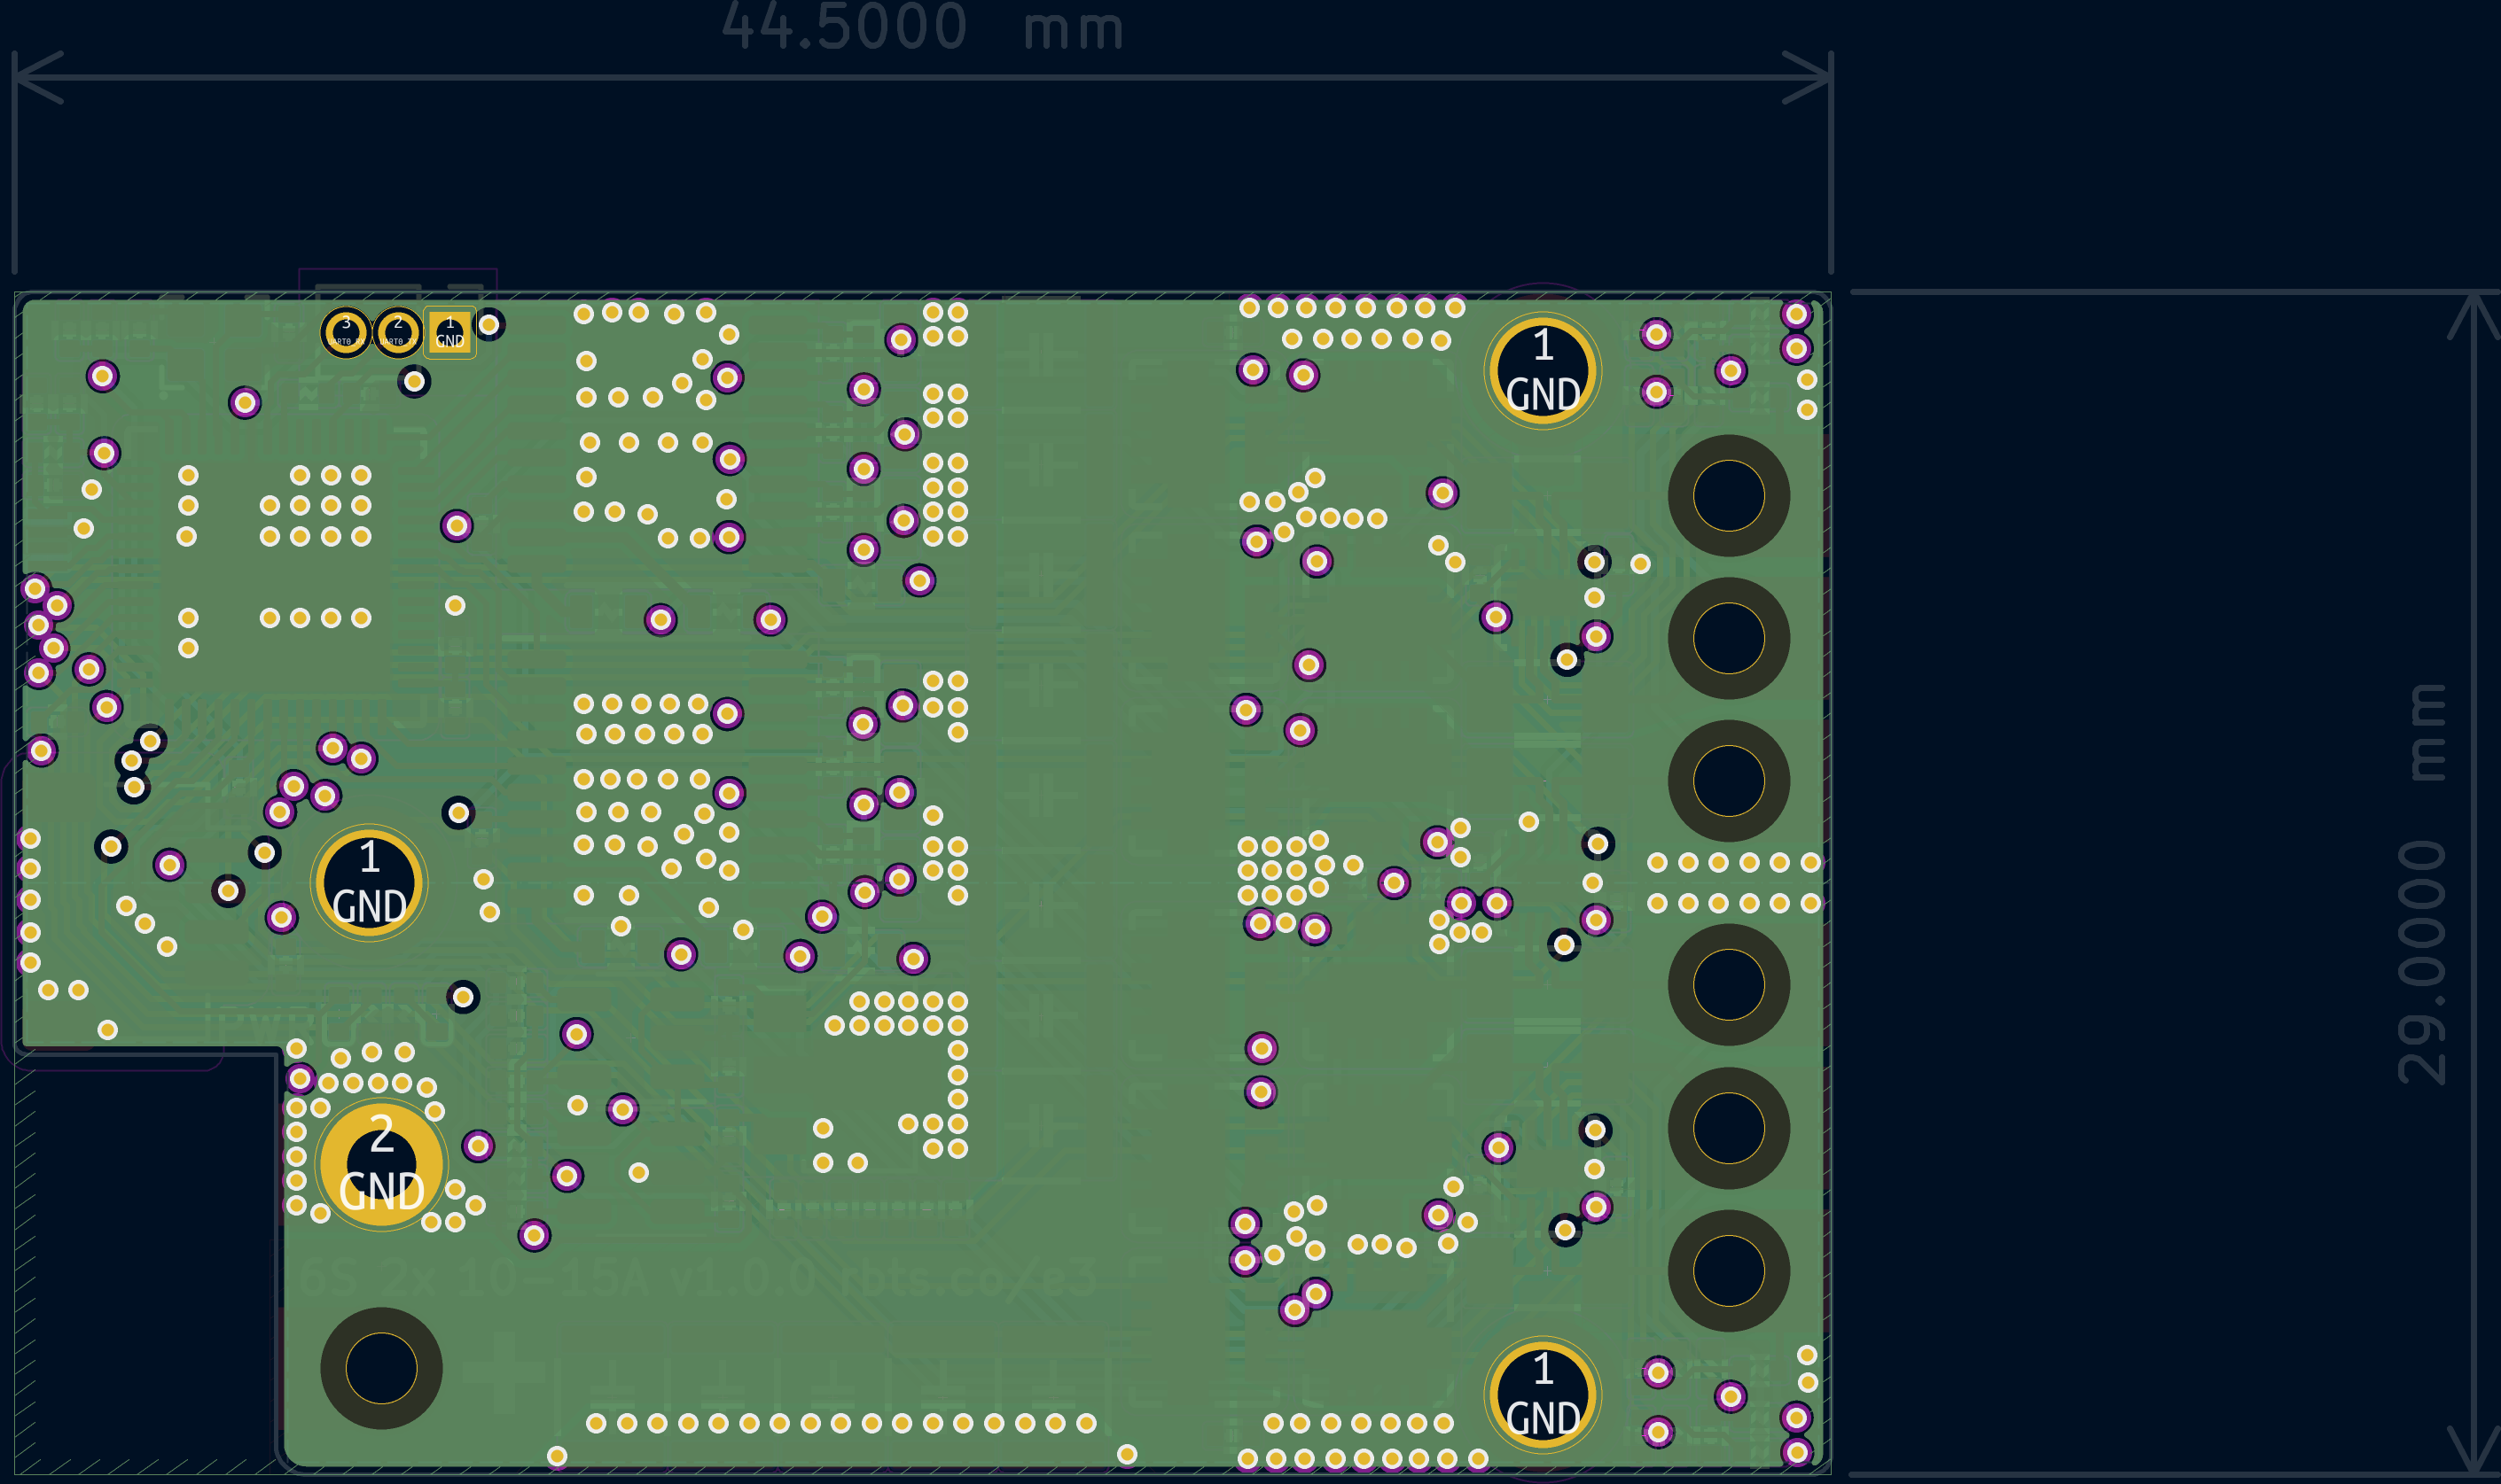Select topmost mounting hole in right column
Viewport: 2501px width, 1484px height.
[1729, 496]
